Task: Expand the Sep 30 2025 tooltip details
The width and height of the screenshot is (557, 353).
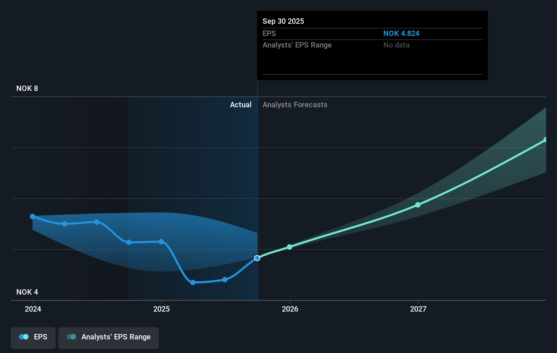Action: pos(372,45)
